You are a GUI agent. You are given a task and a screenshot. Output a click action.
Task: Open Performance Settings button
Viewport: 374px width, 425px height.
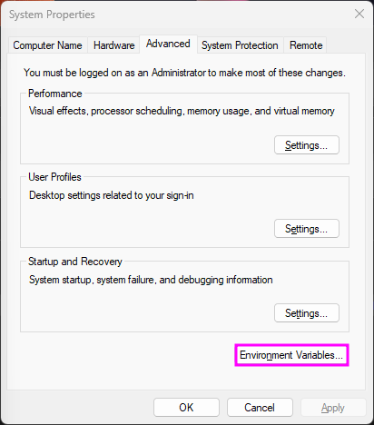[307, 145]
